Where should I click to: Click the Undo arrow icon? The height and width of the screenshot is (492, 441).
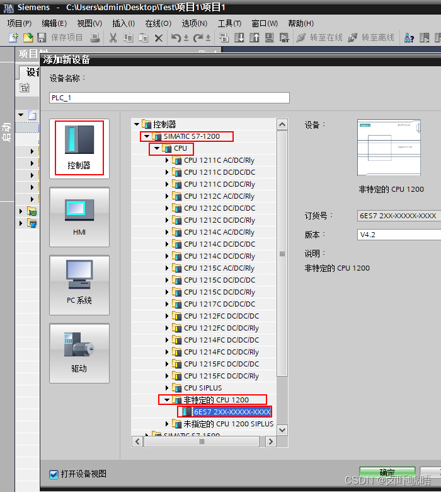(x=176, y=38)
